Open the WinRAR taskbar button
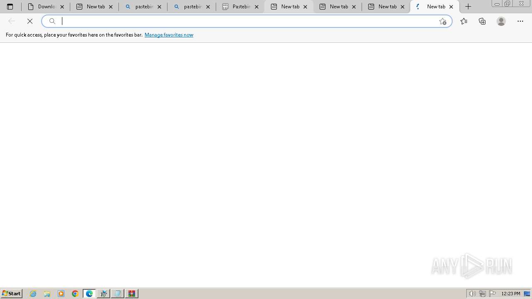 point(132,294)
